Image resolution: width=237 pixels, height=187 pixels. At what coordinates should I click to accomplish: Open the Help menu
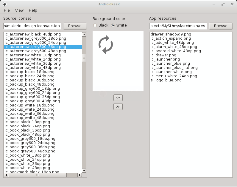(x=33, y=10)
